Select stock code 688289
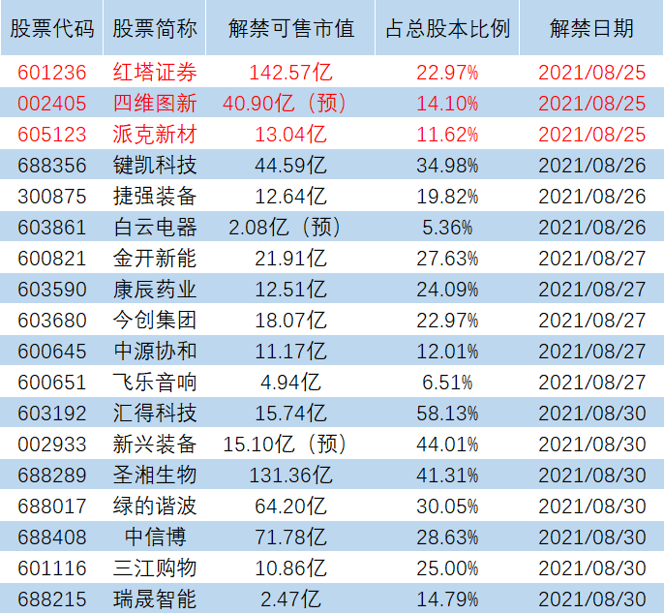The width and height of the screenshot is (664, 614). tap(51, 475)
